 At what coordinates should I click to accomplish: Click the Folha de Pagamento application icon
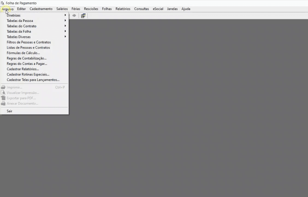point(2,3)
